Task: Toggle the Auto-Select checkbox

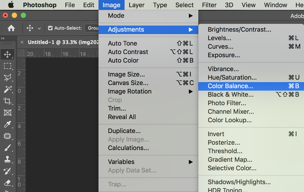Action: (x=50, y=28)
